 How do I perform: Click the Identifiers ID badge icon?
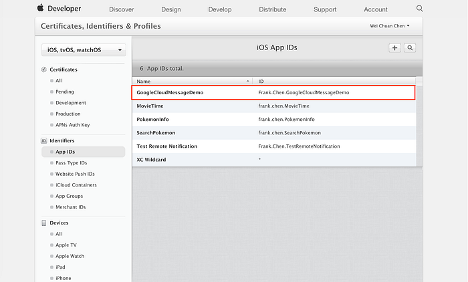coord(44,140)
